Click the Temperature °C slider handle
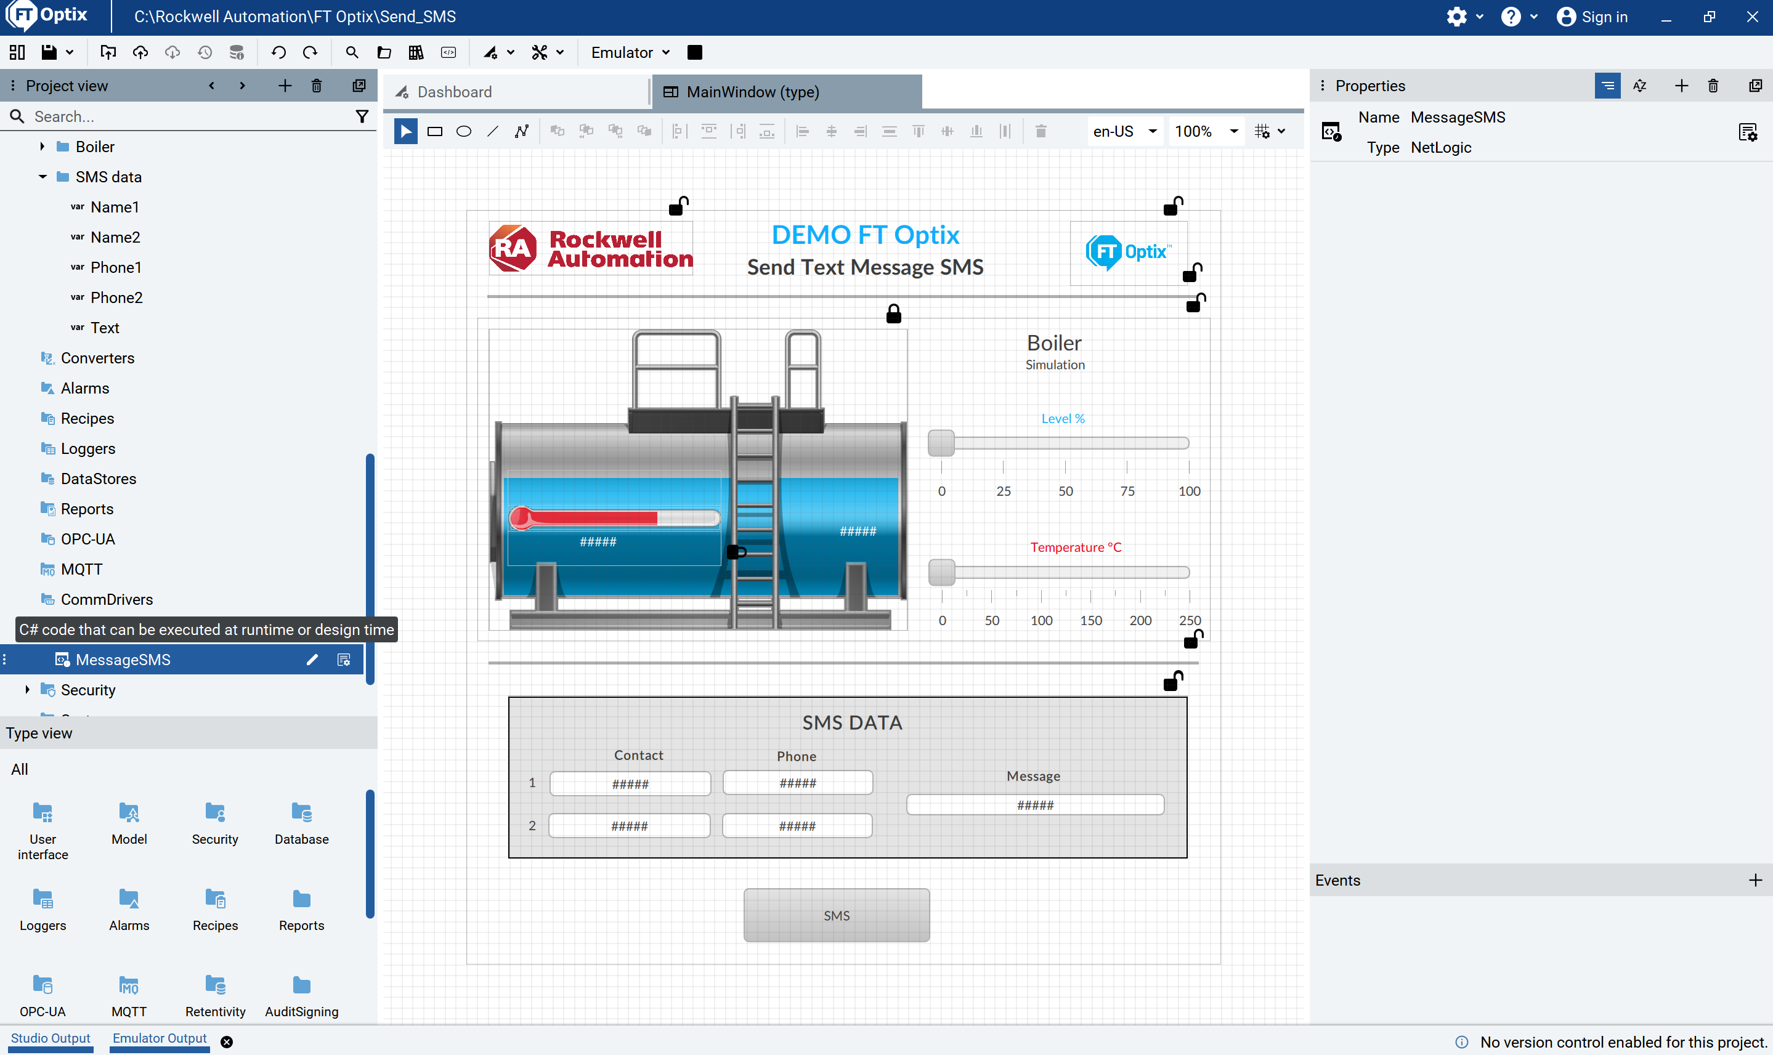The height and width of the screenshot is (1055, 1773). tap(941, 572)
